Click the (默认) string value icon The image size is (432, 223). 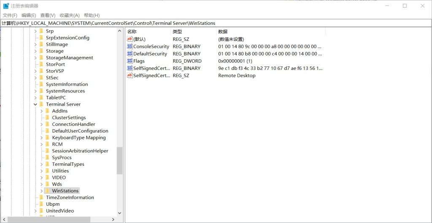coord(130,39)
